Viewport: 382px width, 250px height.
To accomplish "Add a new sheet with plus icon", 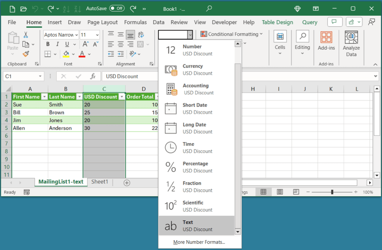I will pyautogui.click(x=127, y=183).
